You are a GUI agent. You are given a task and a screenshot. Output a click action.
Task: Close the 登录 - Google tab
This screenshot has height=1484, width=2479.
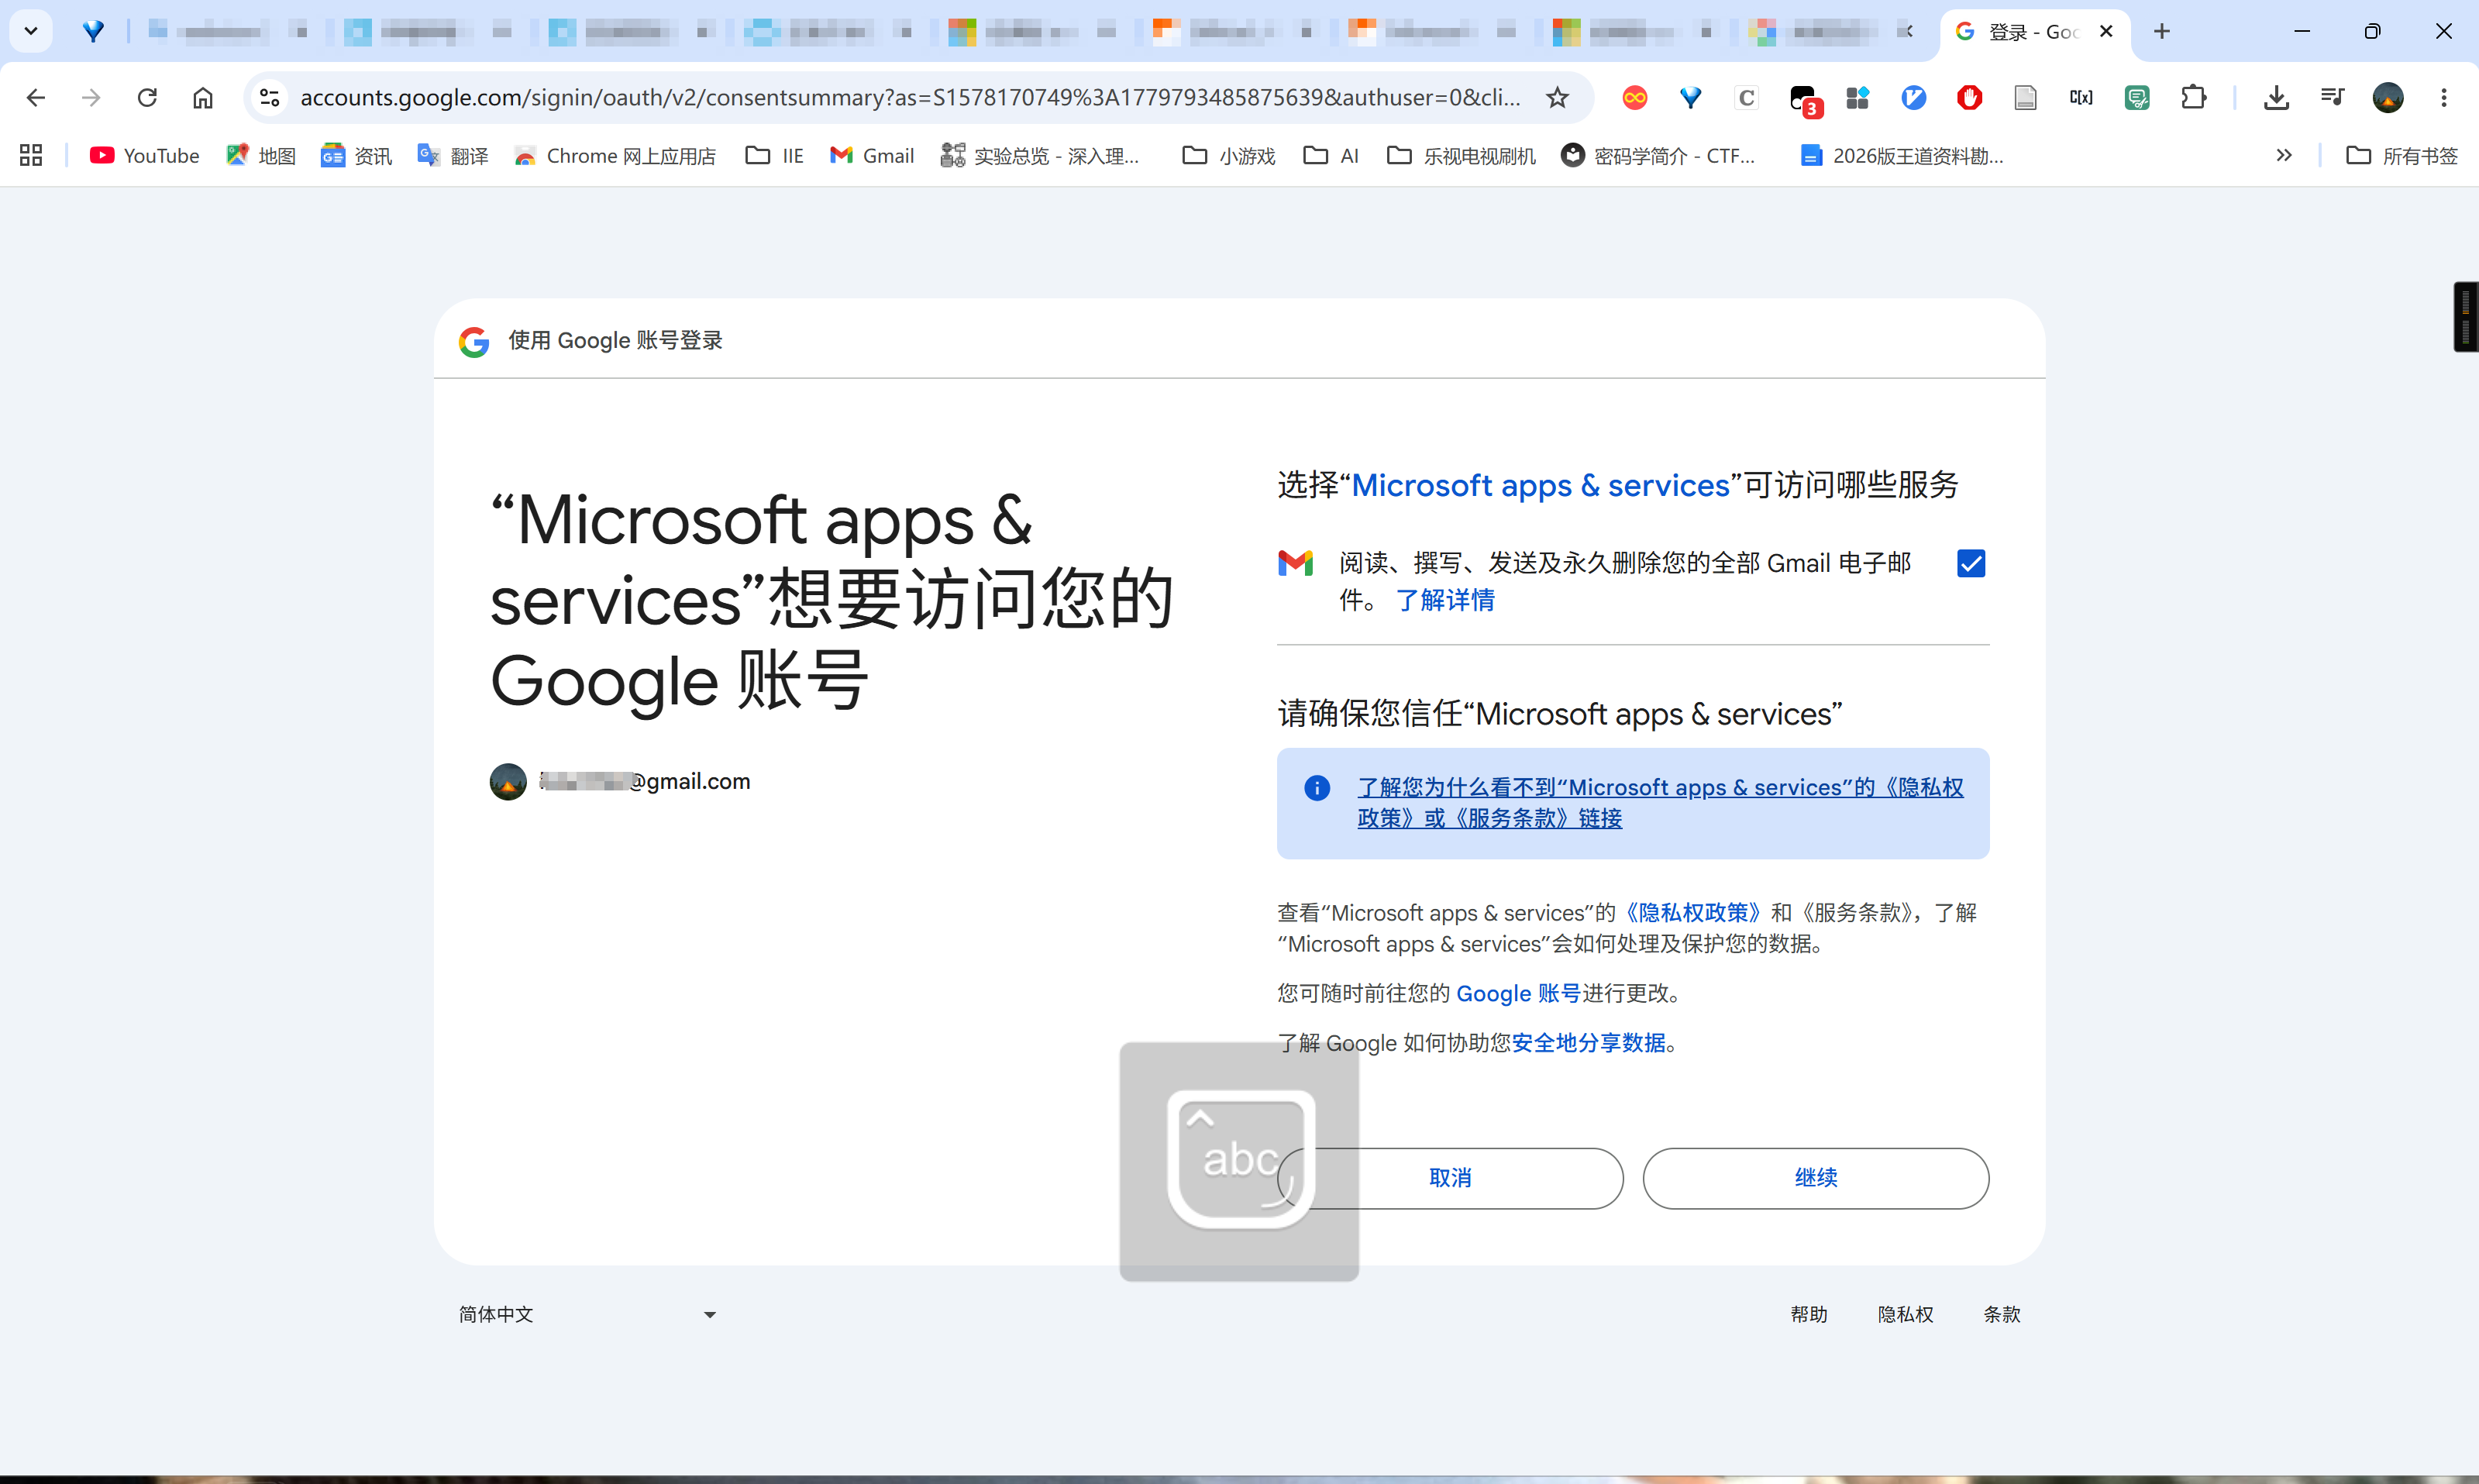[x=2106, y=31]
